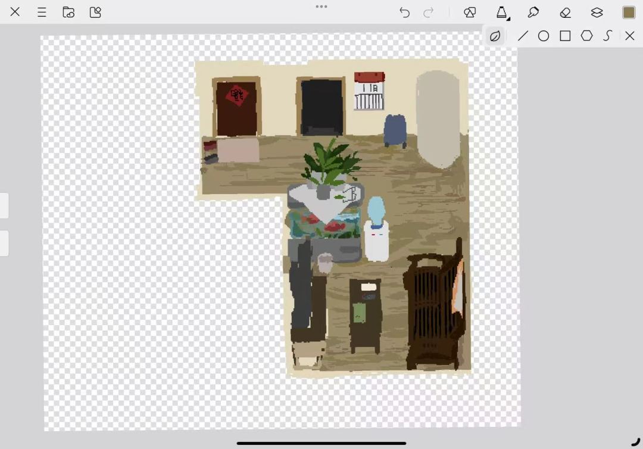The height and width of the screenshot is (449, 643).
Task: Open the current brown color swatch
Action: tap(629, 13)
